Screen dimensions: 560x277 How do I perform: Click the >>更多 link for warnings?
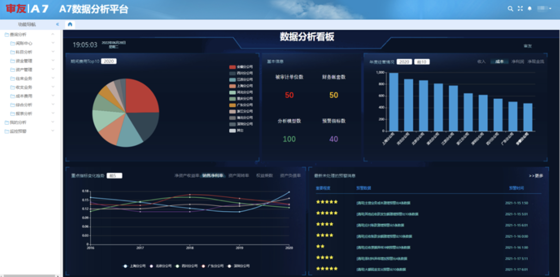coord(536,176)
